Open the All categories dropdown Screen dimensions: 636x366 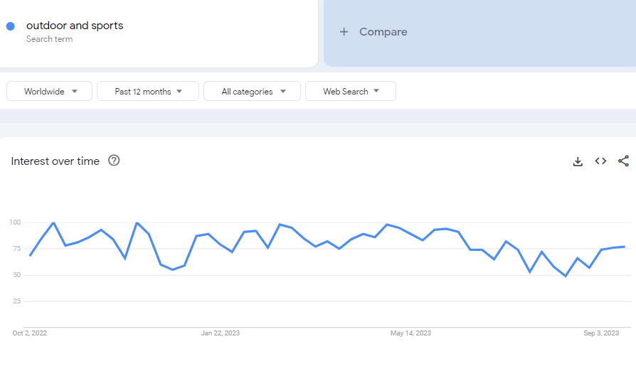pos(254,92)
